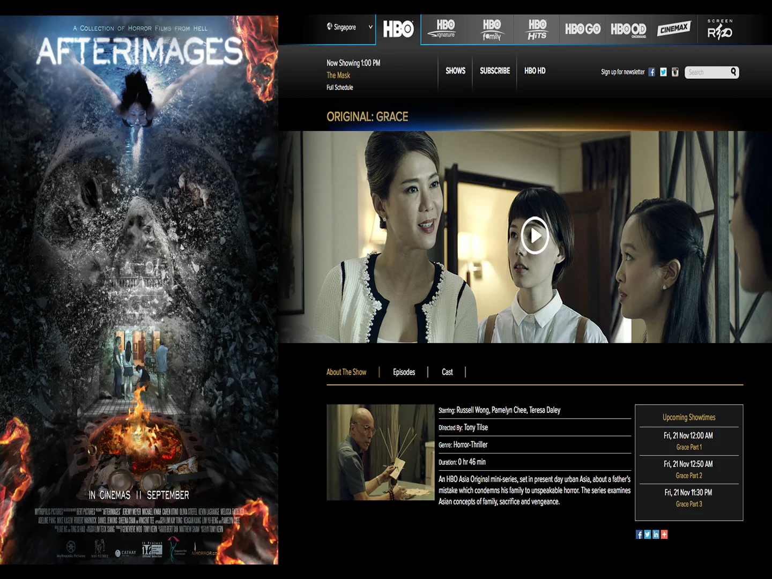Open the Screen Red logo
772x579 pixels.
(x=719, y=29)
